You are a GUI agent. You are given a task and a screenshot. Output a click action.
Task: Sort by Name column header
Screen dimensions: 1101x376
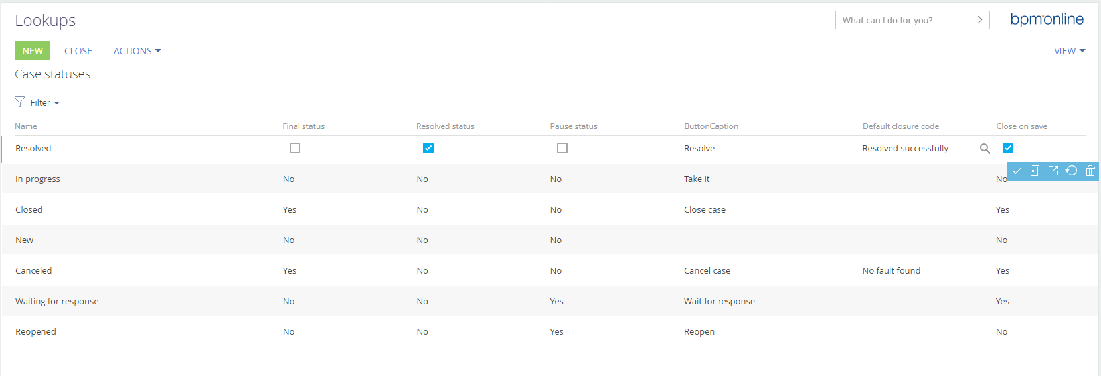click(26, 126)
